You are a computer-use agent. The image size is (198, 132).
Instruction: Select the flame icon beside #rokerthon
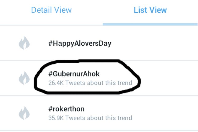(x=24, y=113)
